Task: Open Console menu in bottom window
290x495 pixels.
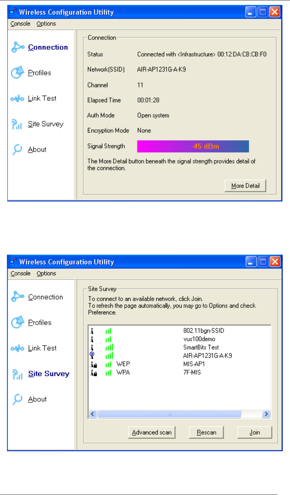Action: point(20,273)
